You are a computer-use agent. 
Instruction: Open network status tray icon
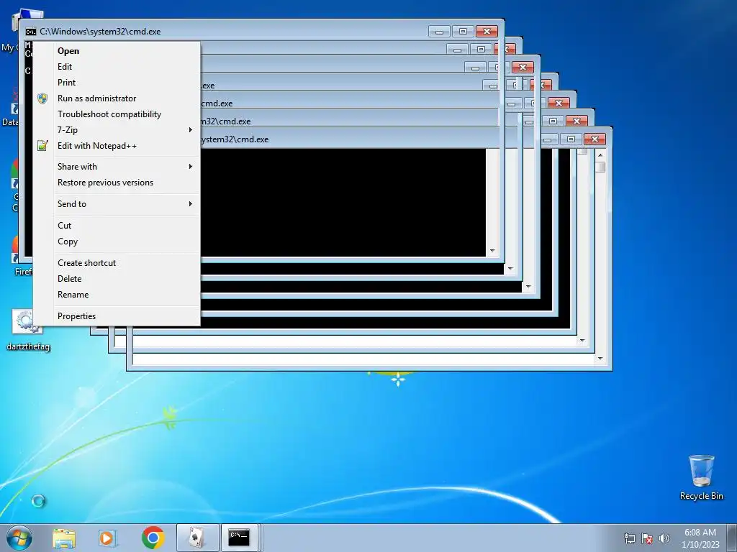coord(629,538)
